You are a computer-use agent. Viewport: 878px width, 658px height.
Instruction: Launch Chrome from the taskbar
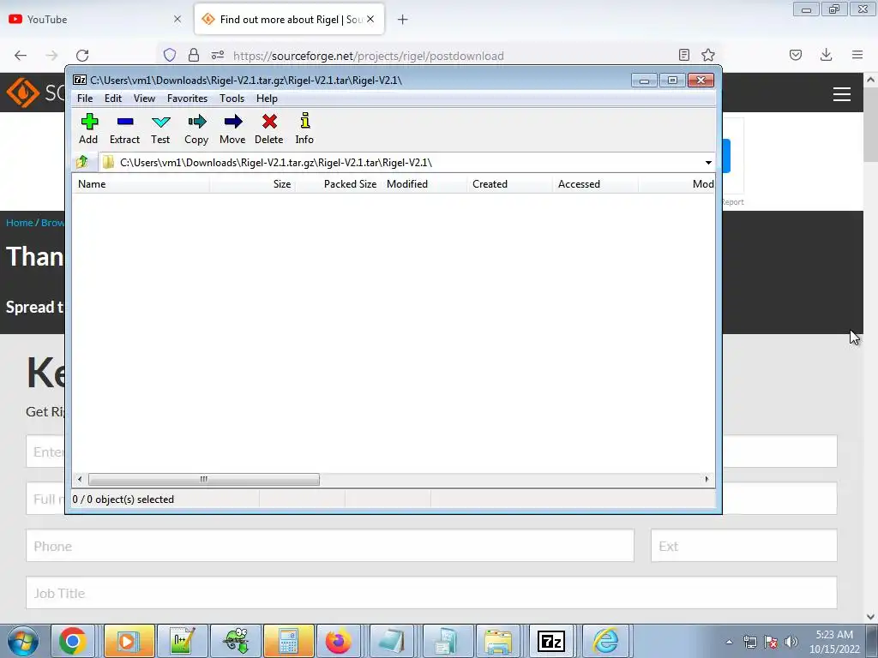pos(73,641)
